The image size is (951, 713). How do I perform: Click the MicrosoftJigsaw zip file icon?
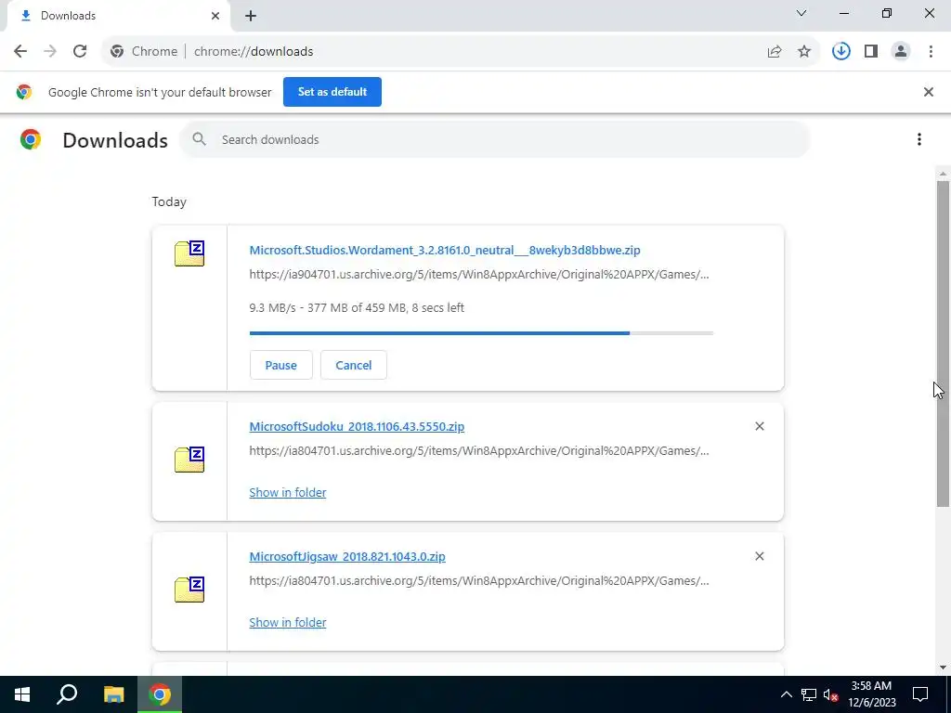pyautogui.click(x=189, y=590)
